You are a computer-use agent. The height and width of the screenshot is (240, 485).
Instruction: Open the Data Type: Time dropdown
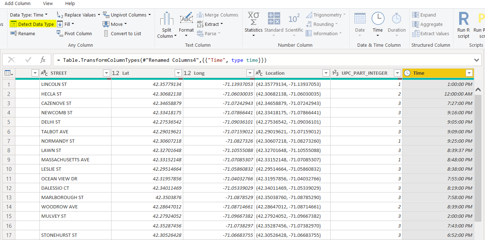29,15
